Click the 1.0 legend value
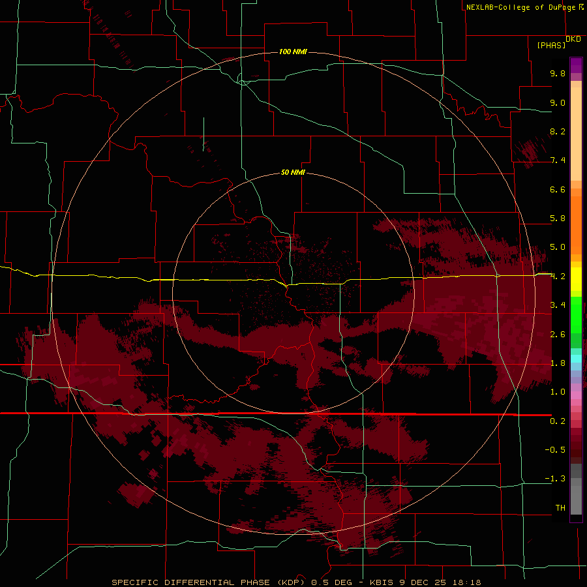587x587 pixels. [x=558, y=392]
